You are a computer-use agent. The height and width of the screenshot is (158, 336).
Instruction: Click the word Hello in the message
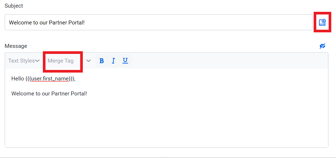18,79
